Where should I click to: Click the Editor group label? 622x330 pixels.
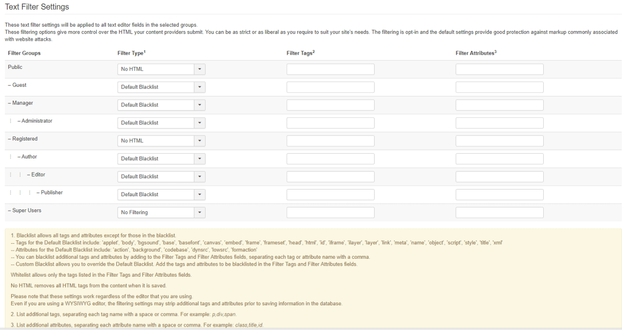click(36, 175)
